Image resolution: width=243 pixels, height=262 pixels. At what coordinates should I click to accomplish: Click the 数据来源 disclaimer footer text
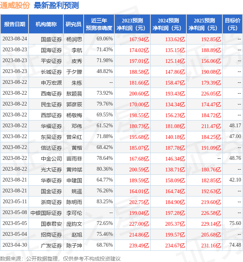point(60,259)
